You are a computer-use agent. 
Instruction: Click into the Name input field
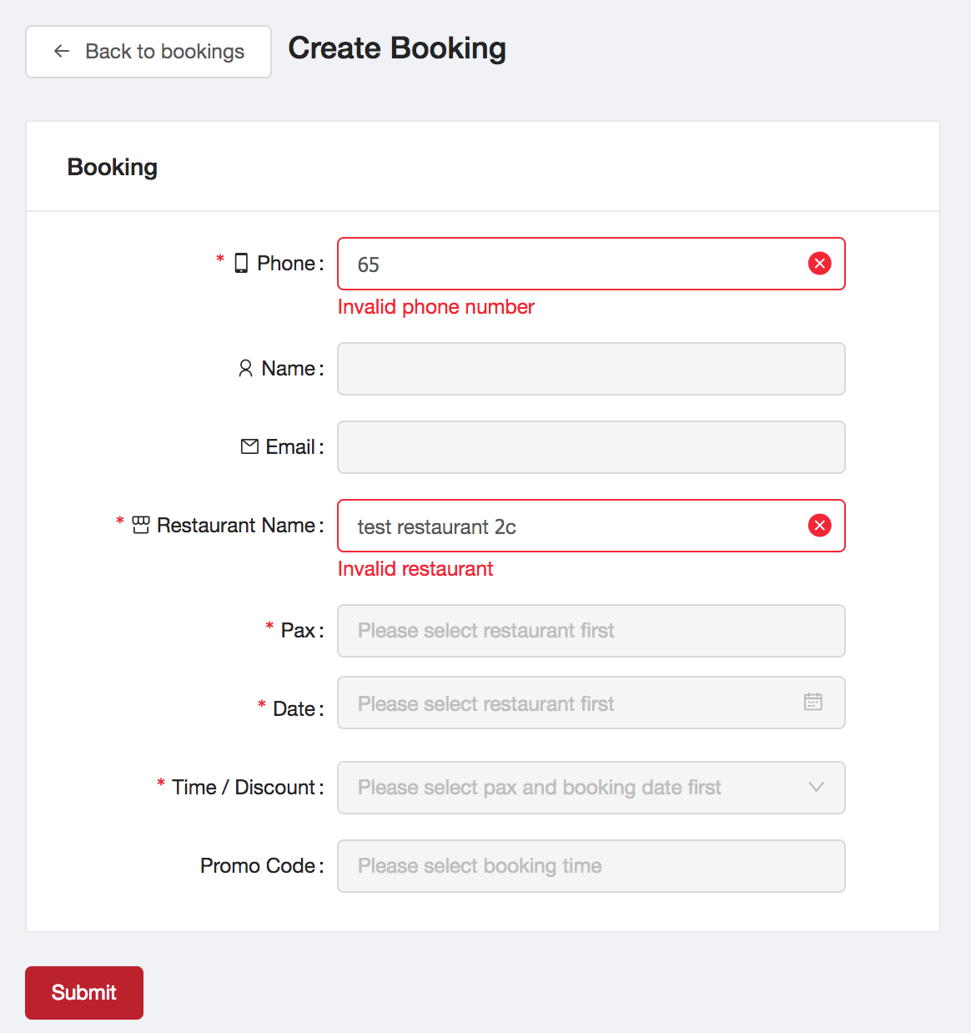591,369
